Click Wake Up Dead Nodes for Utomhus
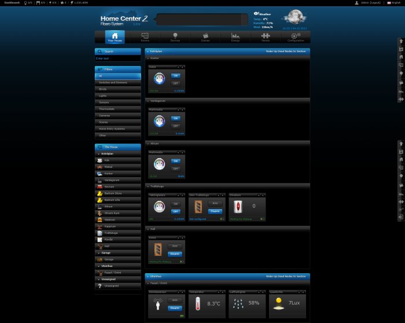Viewport: 405px width, 323px height. click(x=286, y=277)
